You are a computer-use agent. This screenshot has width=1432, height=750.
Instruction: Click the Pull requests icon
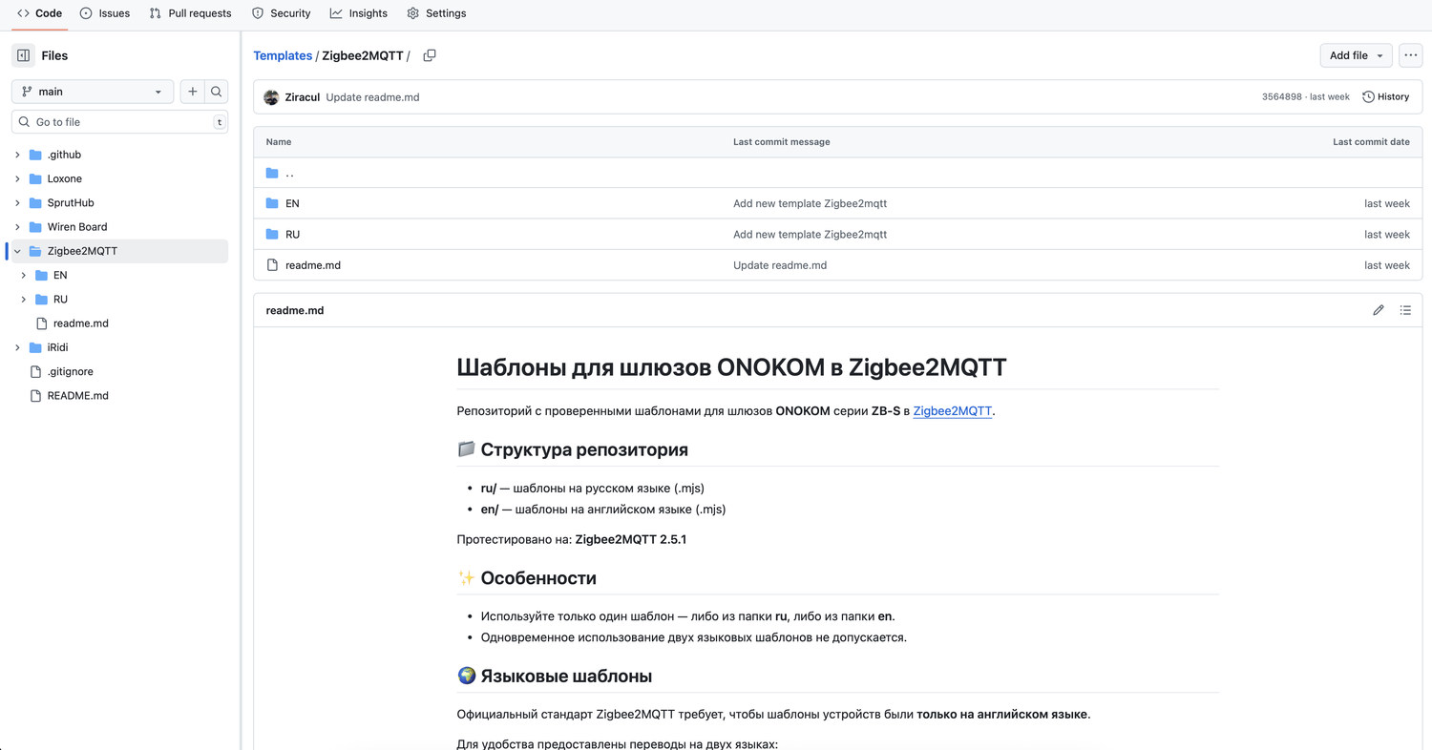[x=153, y=13]
